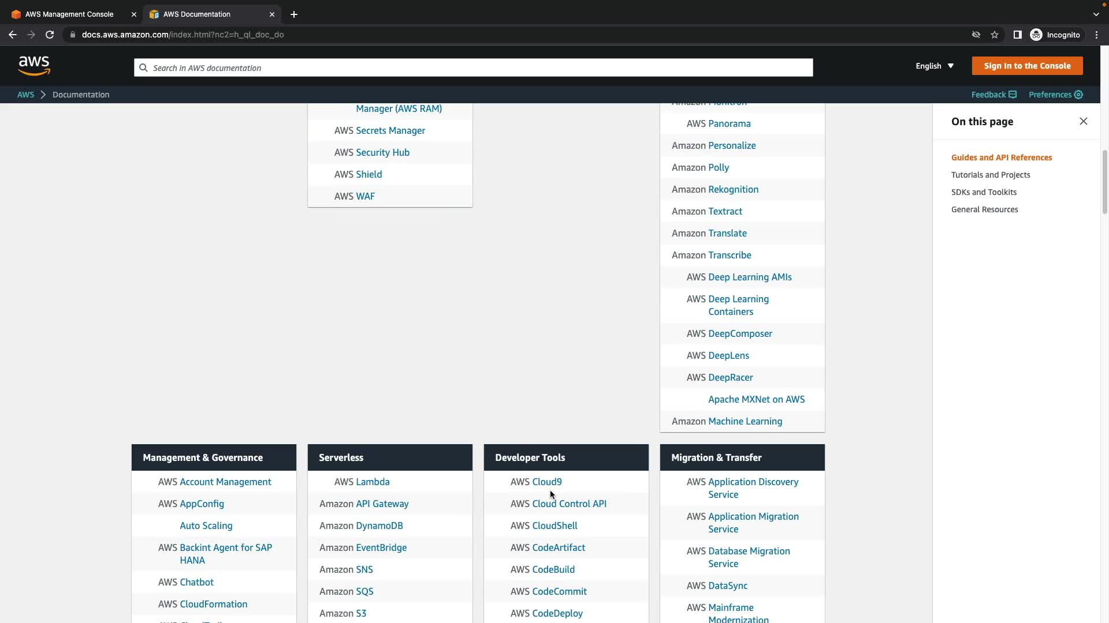Reload the page with refresh icon
This screenshot has height=623, width=1109.
[x=50, y=35]
